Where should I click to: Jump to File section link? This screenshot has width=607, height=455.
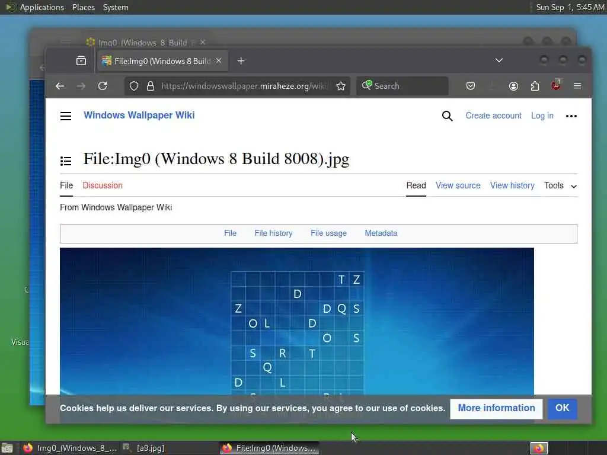tap(230, 233)
